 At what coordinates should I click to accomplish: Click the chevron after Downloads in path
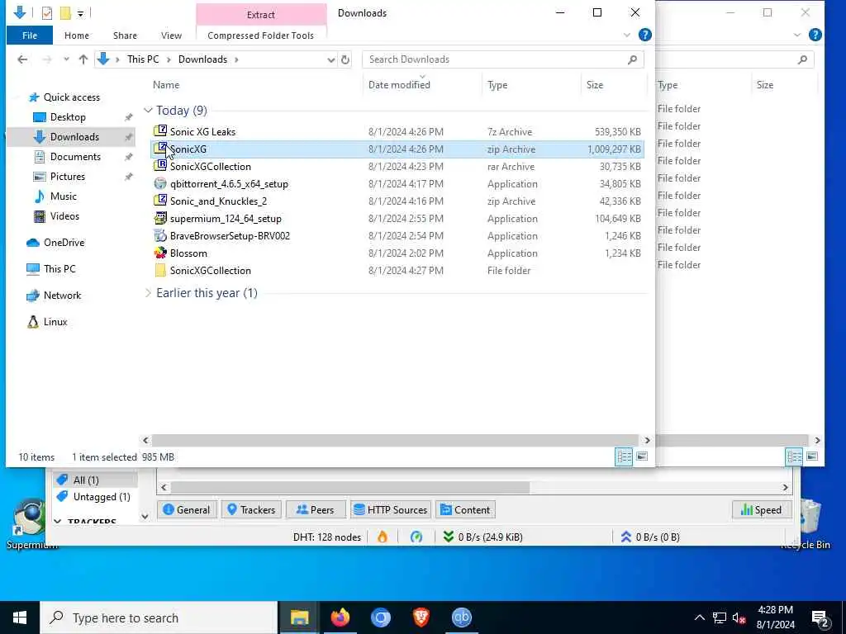[236, 59]
